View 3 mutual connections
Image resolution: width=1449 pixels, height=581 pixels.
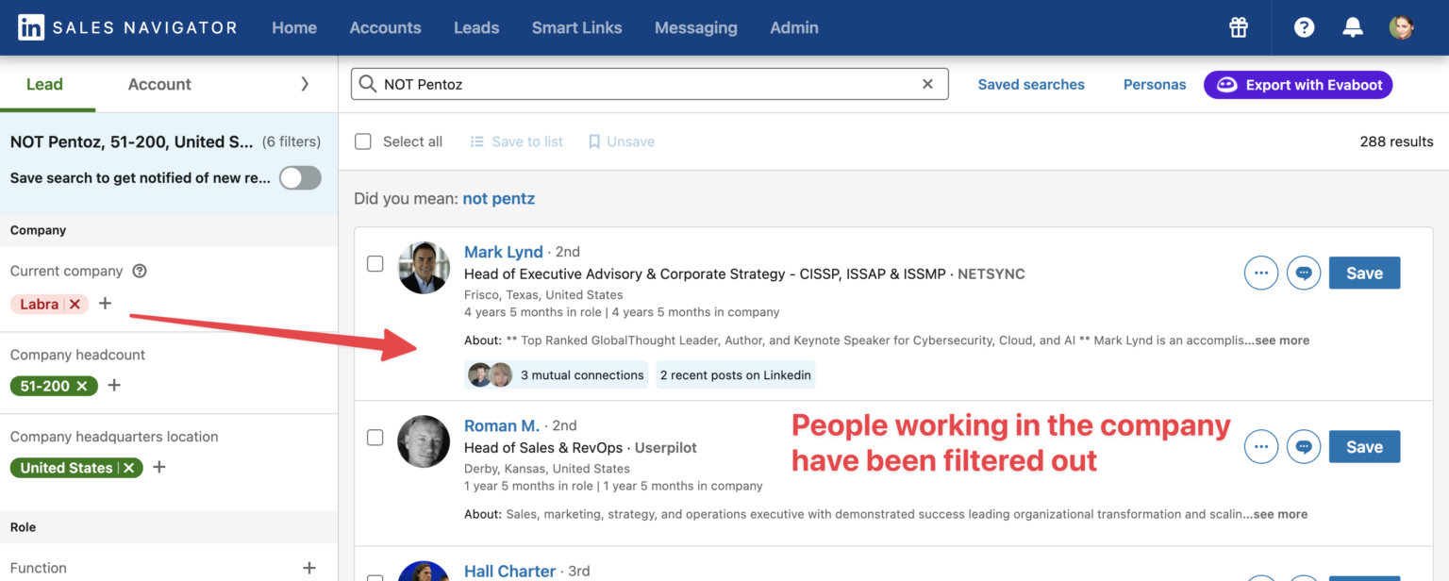pos(557,374)
